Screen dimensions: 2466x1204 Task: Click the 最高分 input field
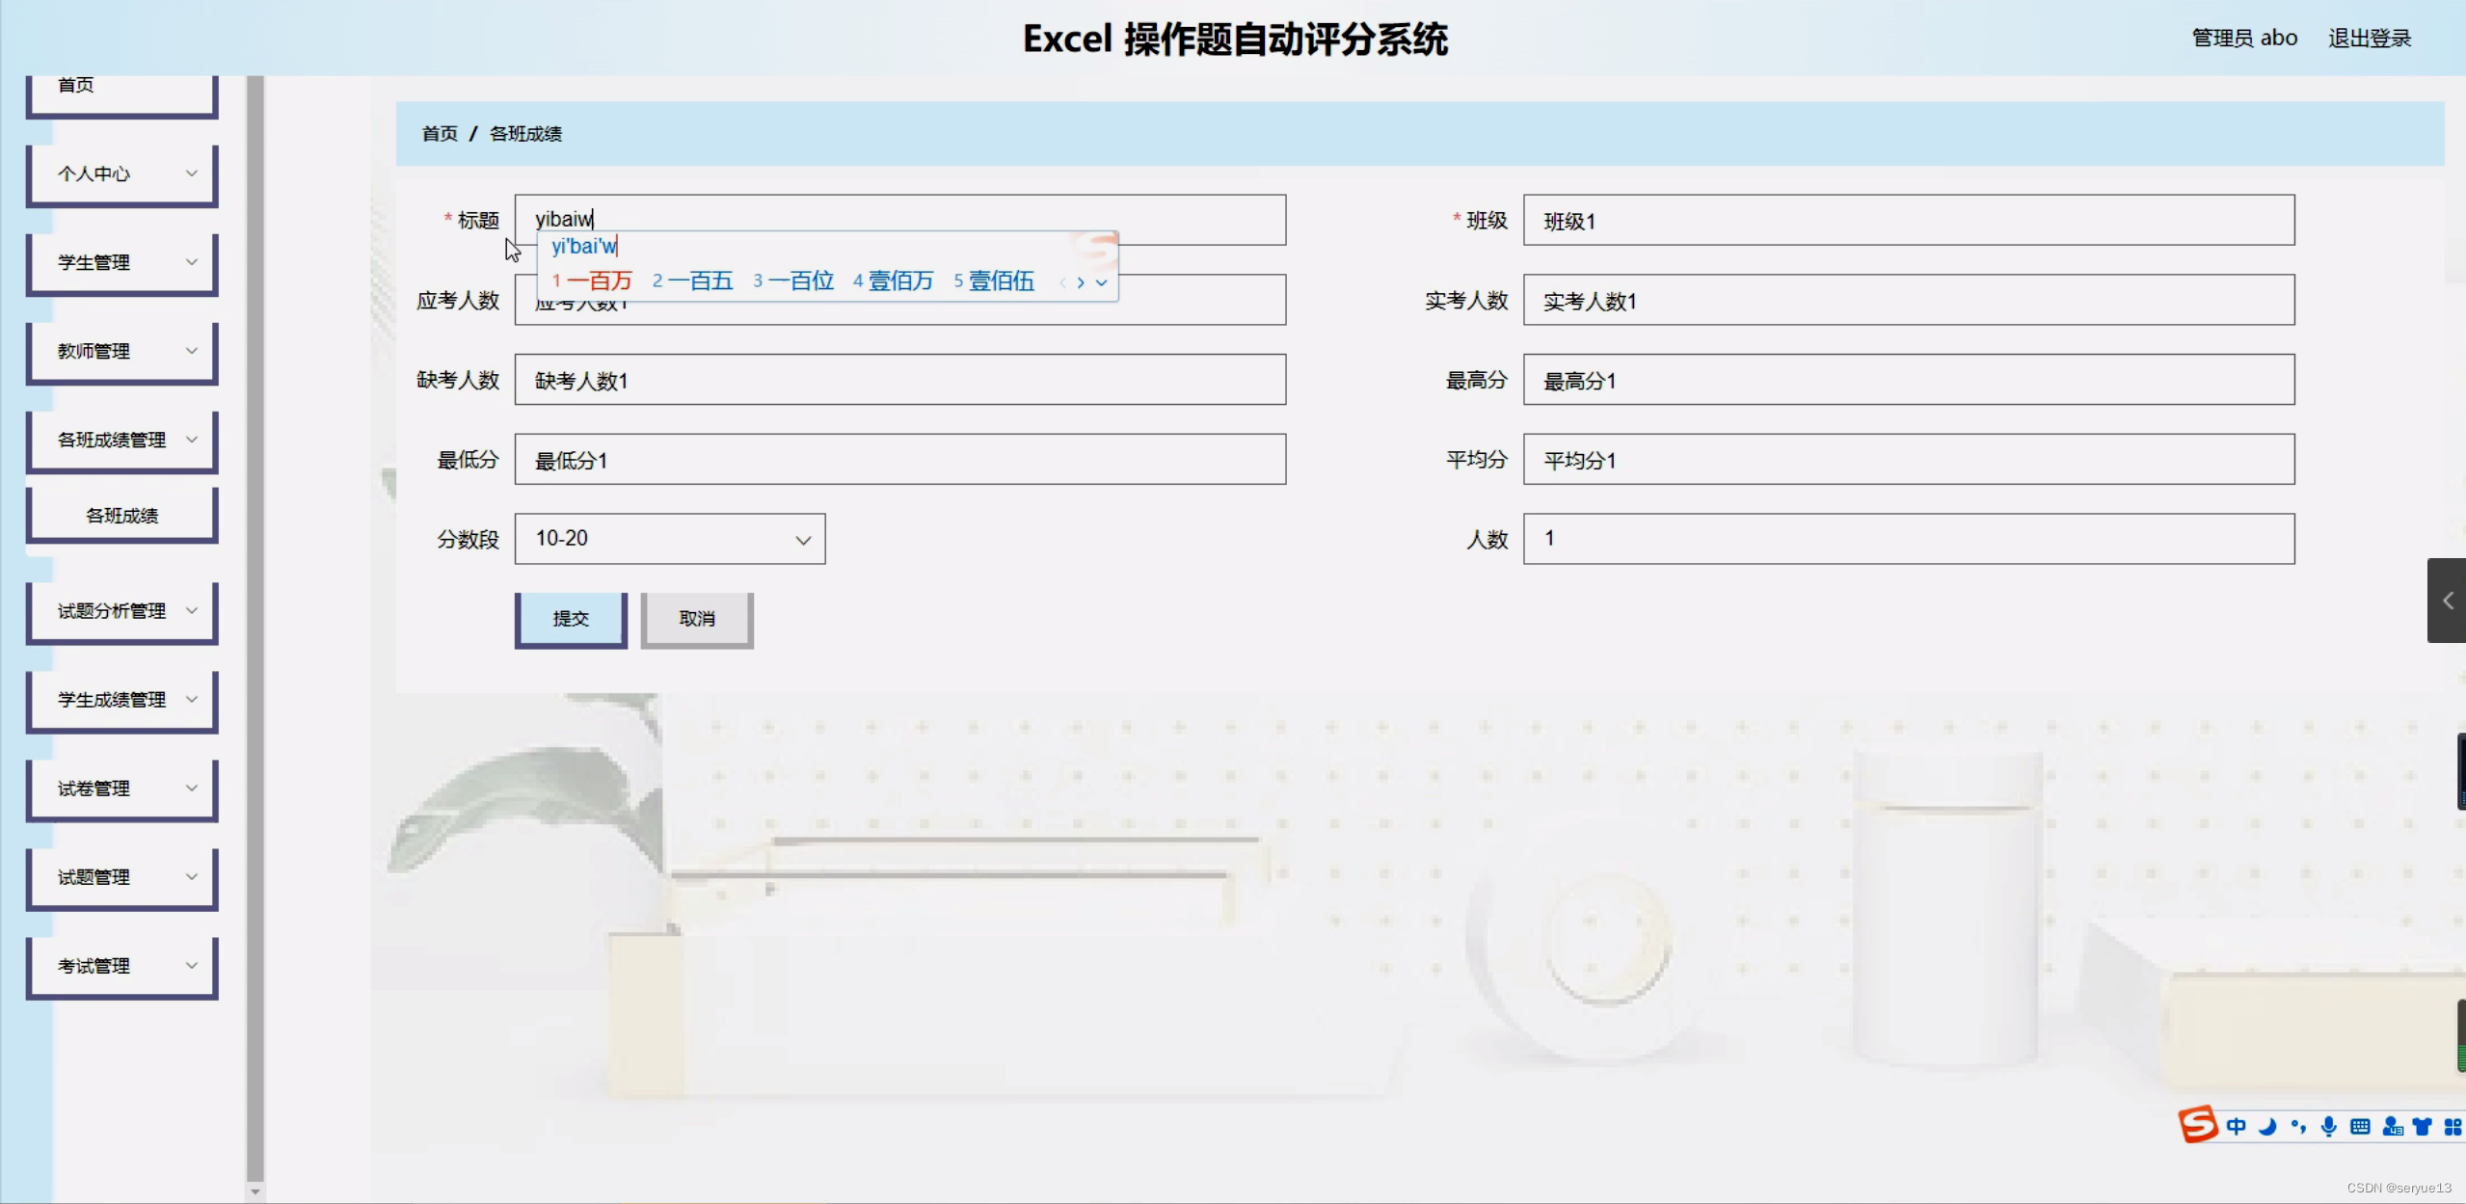1908,381
